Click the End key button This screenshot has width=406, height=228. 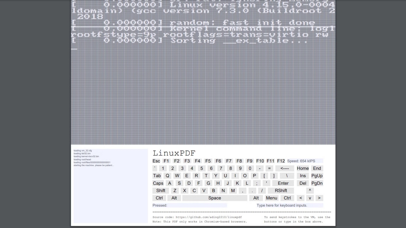coord(317,168)
